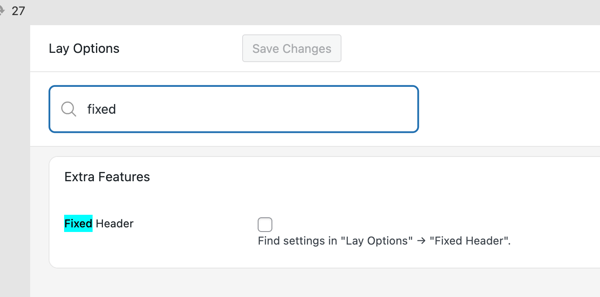The image size is (600, 297).
Task: Click the Extra Features section heading
Action: coord(107,177)
